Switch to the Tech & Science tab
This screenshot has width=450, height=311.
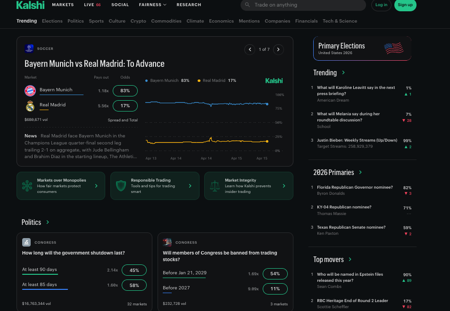pos(340,21)
